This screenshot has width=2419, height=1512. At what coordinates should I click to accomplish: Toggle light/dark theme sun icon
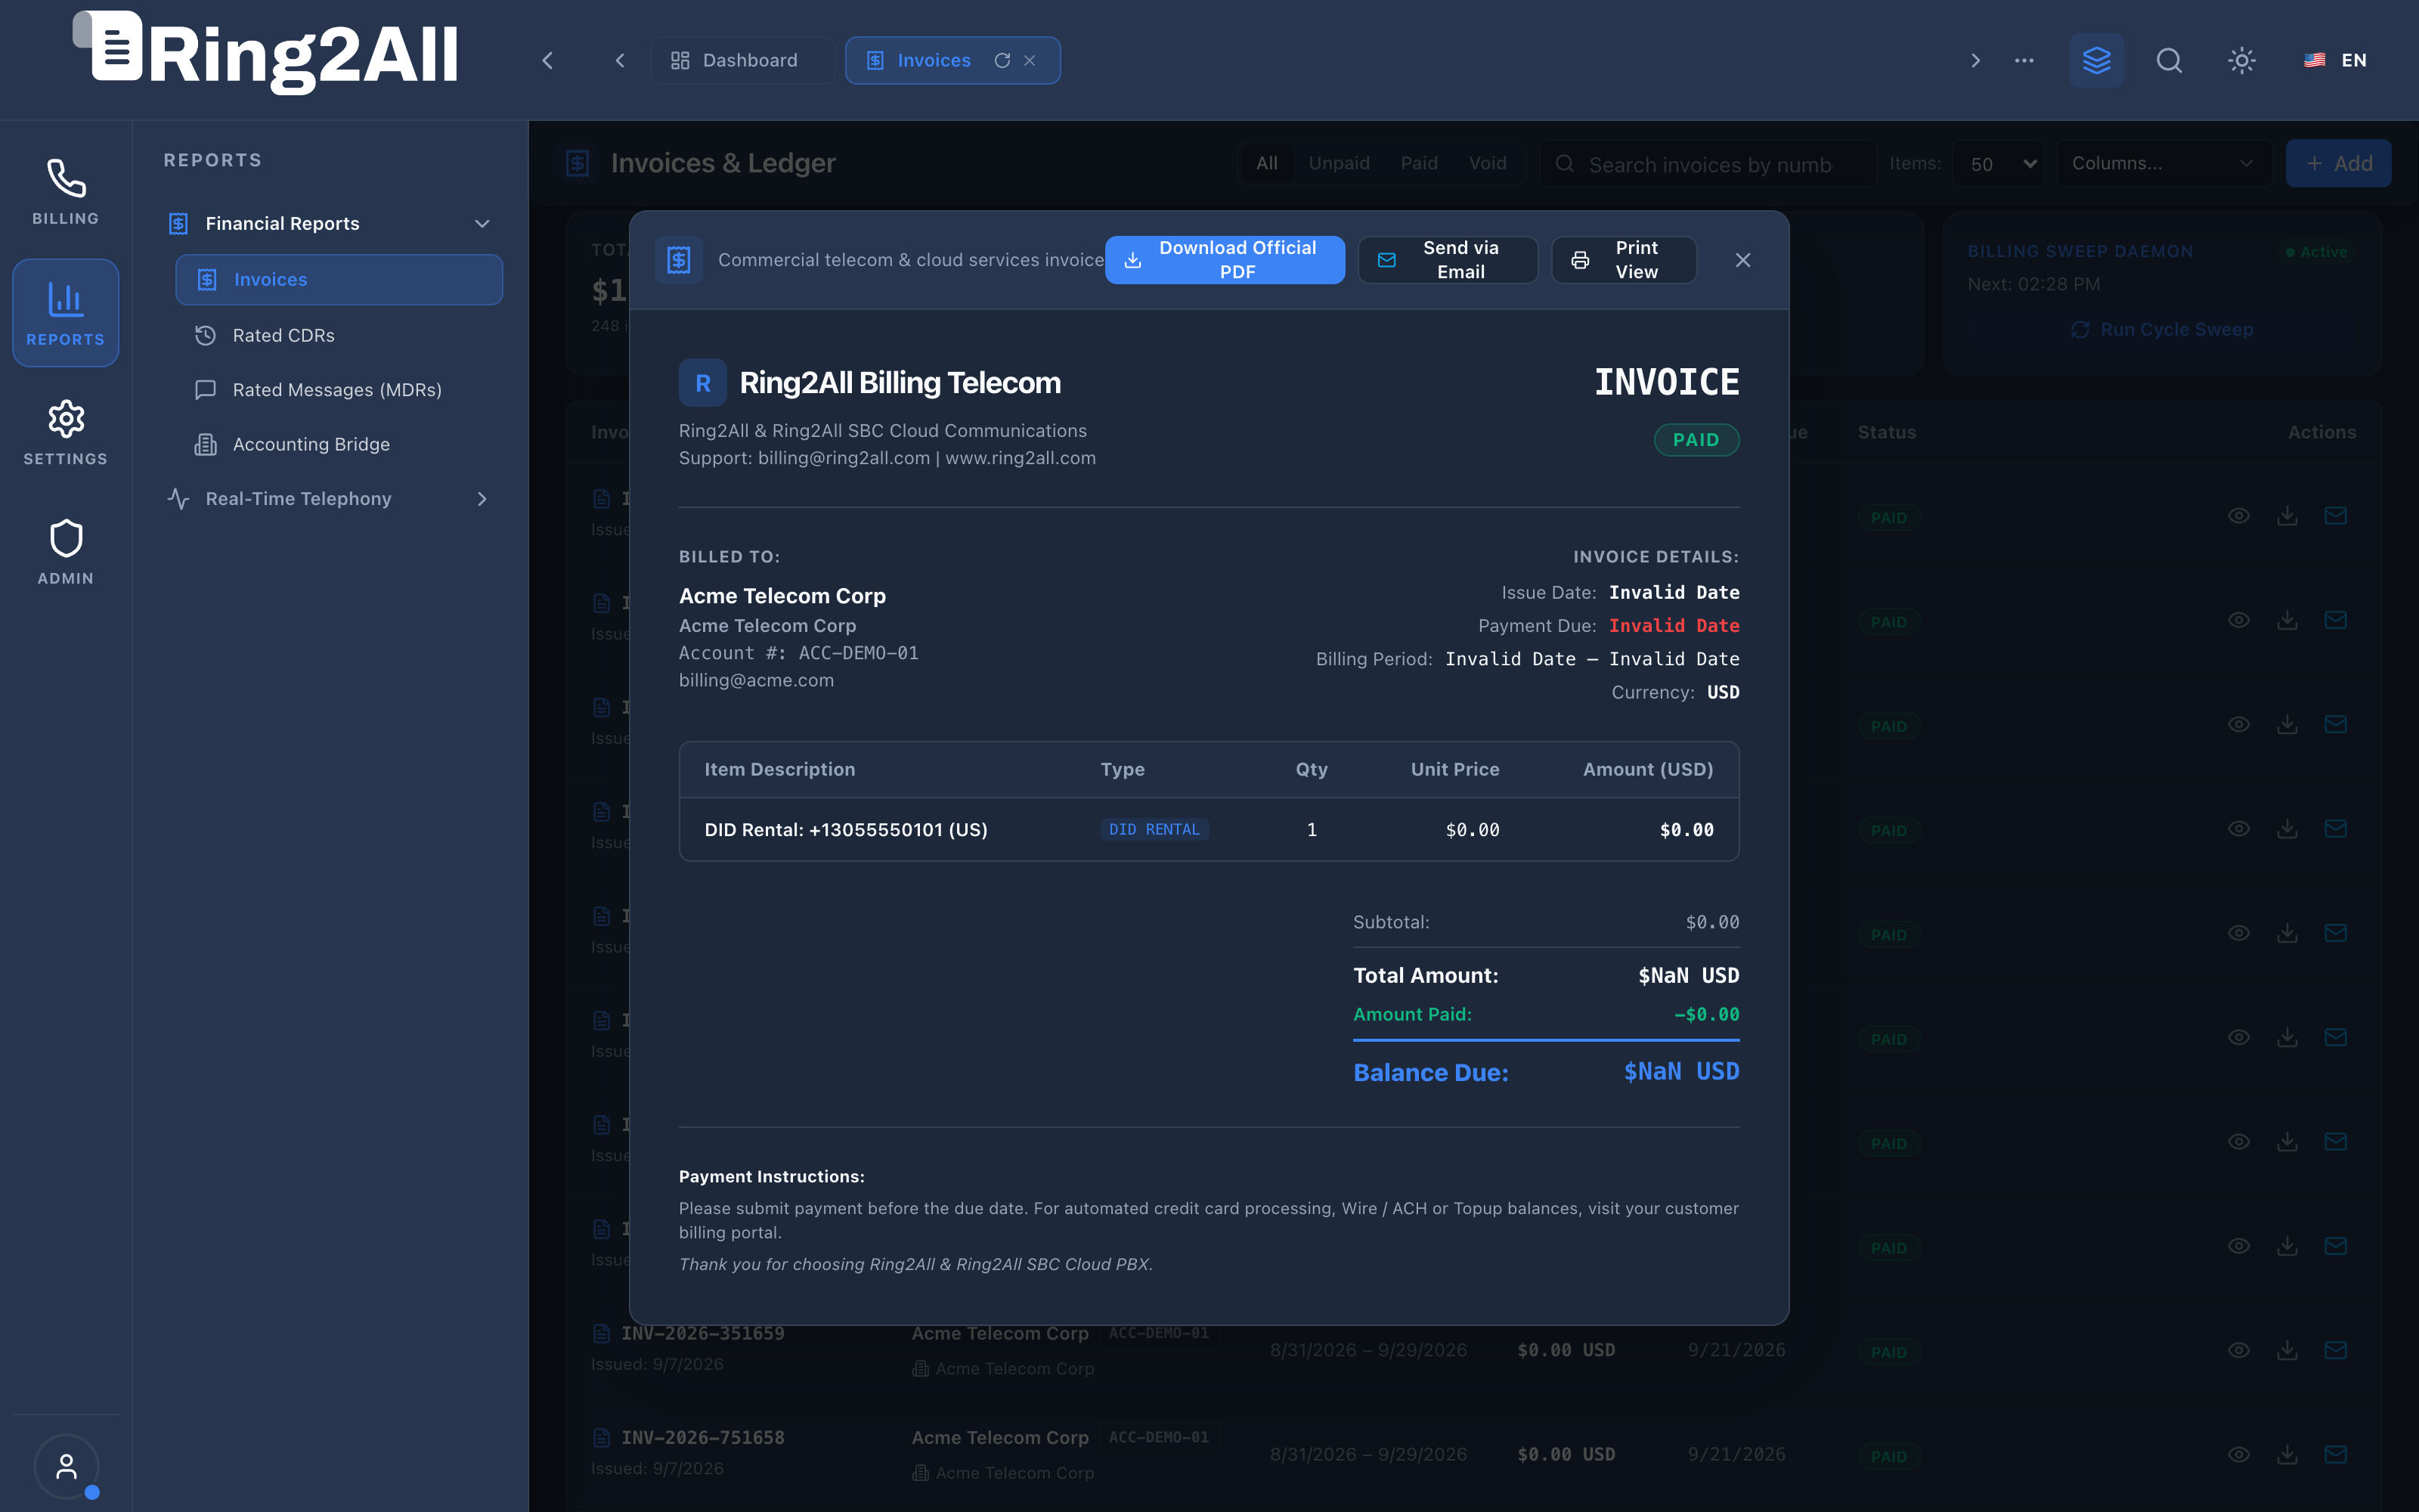pyautogui.click(x=2242, y=60)
